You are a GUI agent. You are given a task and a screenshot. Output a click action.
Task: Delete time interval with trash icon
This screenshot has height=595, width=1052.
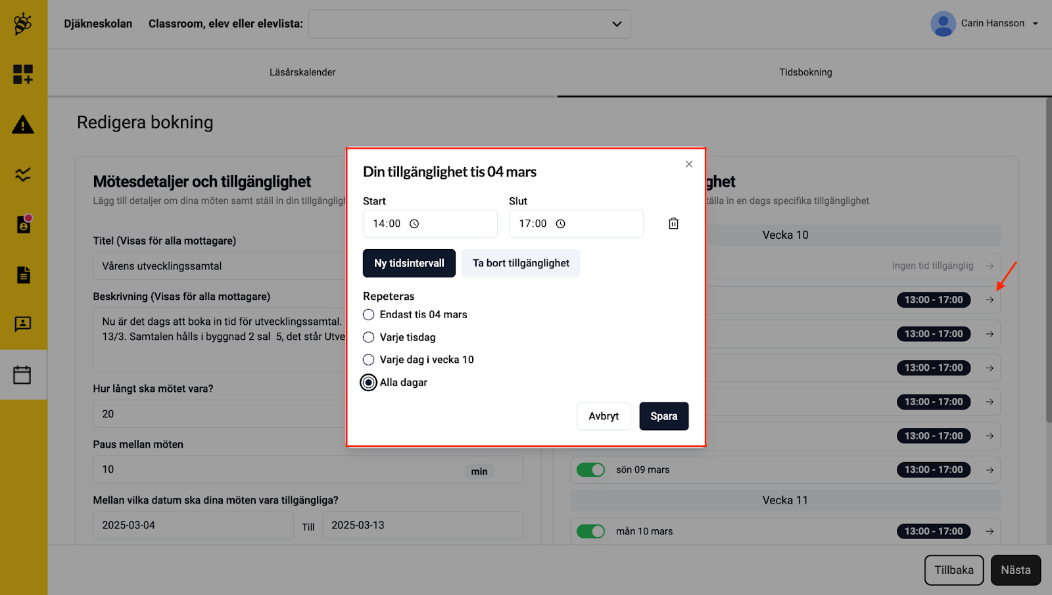673,224
